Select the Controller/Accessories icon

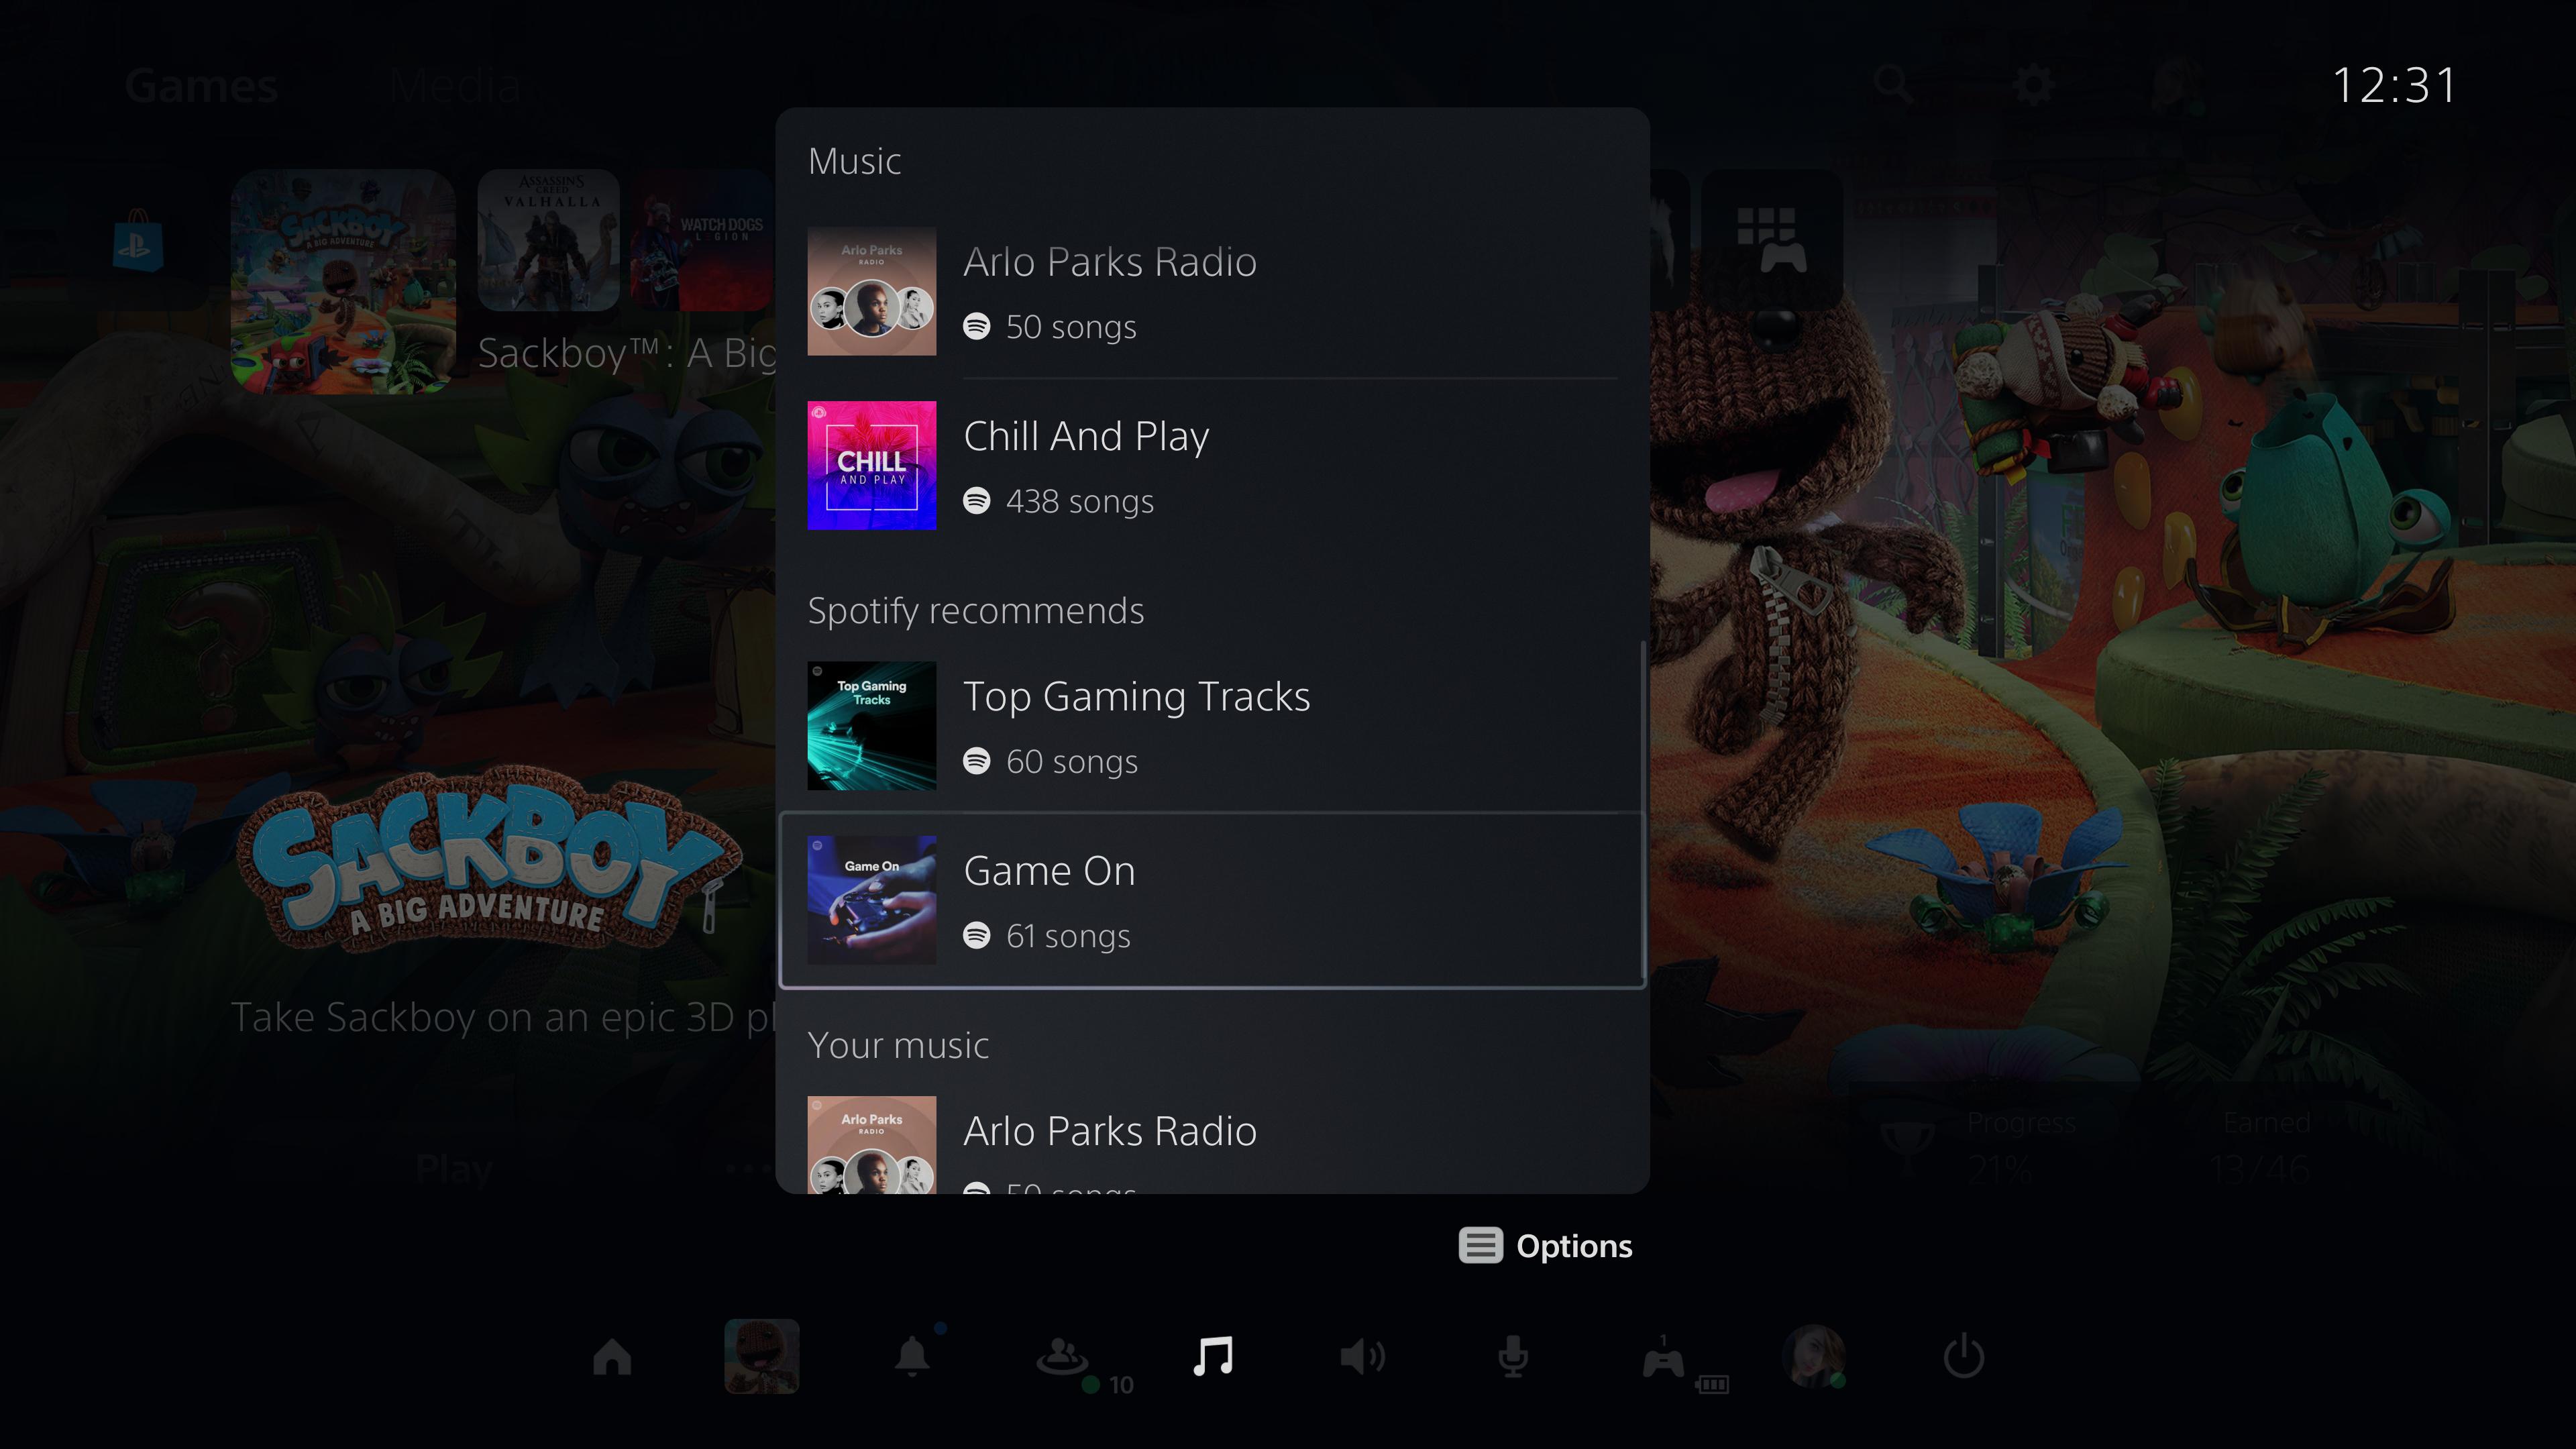pos(1663,1354)
